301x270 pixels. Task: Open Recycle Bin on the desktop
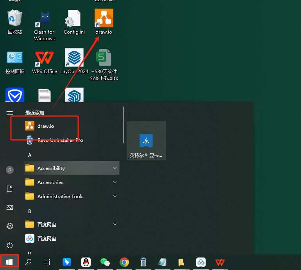click(x=15, y=21)
